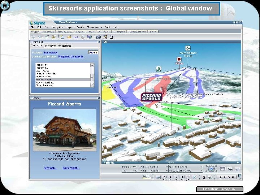Click the shop list scroll-up arrow
260x195 pixels.
92,65
